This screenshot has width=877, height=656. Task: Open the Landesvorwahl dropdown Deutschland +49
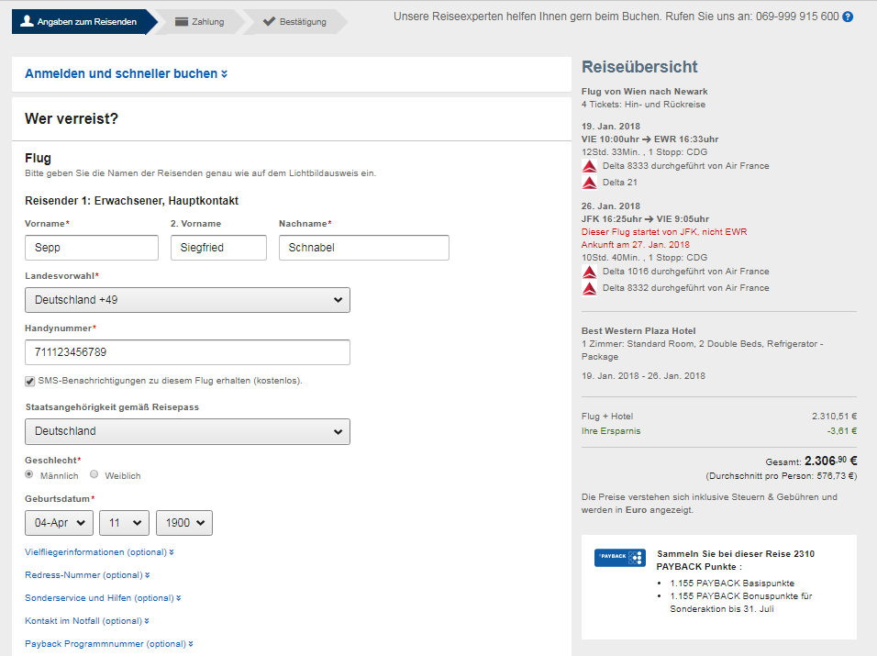pos(187,300)
